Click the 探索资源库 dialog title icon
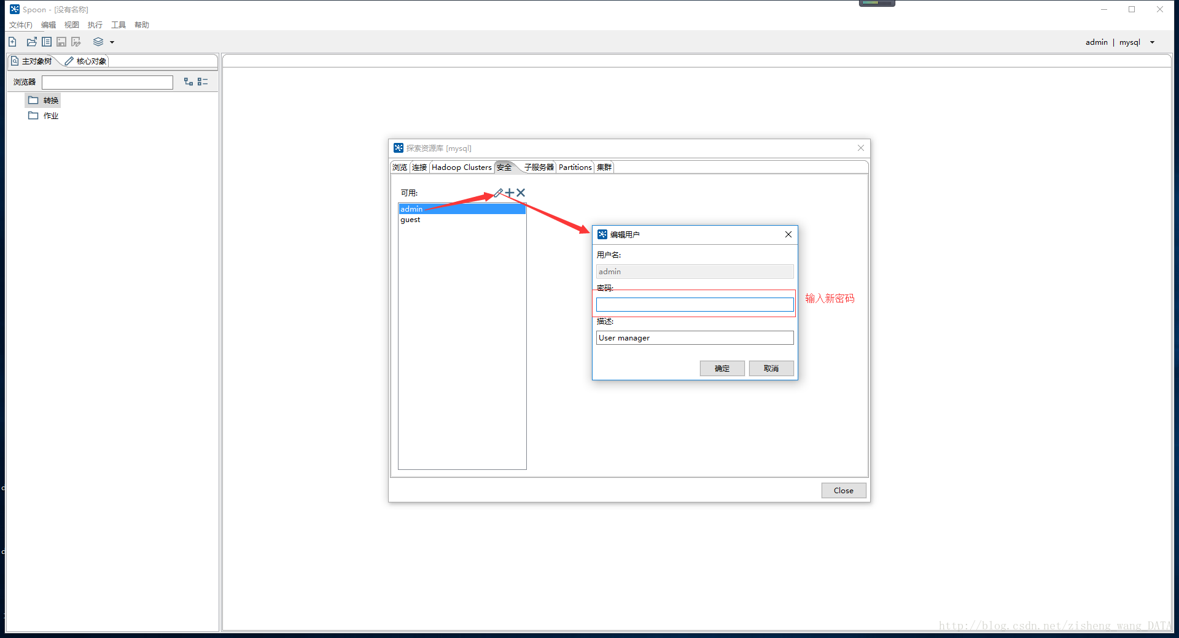1179x638 pixels. click(399, 148)
